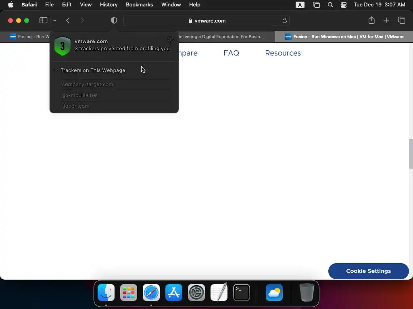Open the Apple menu

click(x=10, y=5)
